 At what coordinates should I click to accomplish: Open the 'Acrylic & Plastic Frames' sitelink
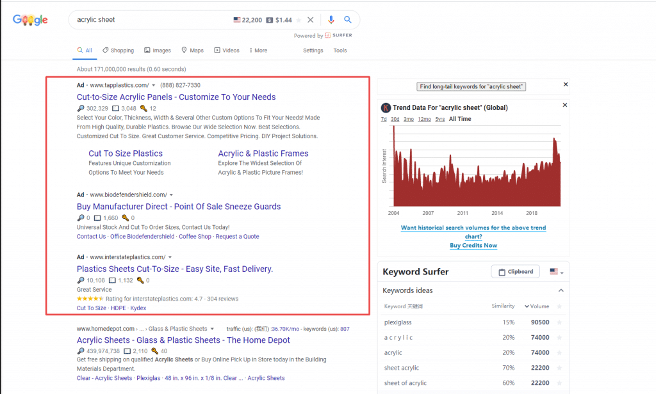tap(263, 154)
